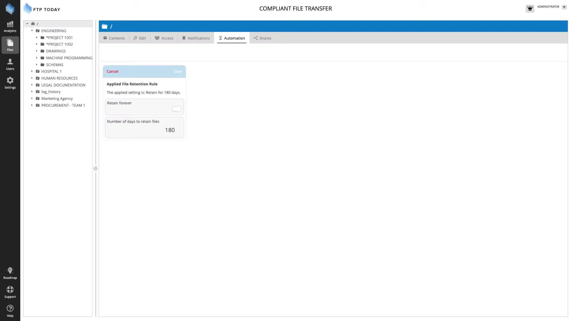Click Cancel in the retention rule panel
This screenshot has height=321, width=571.
tap(112, 71)
